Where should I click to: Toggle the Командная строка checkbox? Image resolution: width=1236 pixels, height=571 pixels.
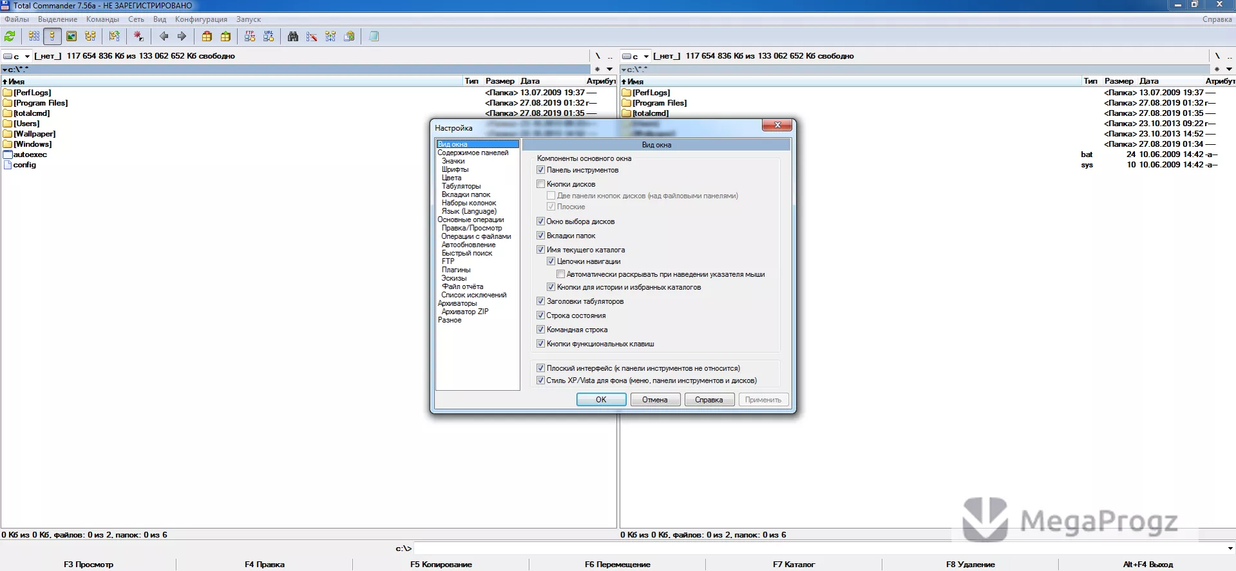click(x=541, y=330)
